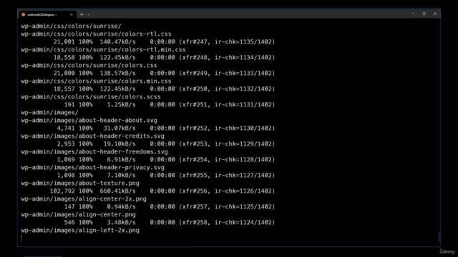Click the Ubuntu icon on the terminal tab
Viewport: 458px width, 257px height.
(x=24, y=14)
